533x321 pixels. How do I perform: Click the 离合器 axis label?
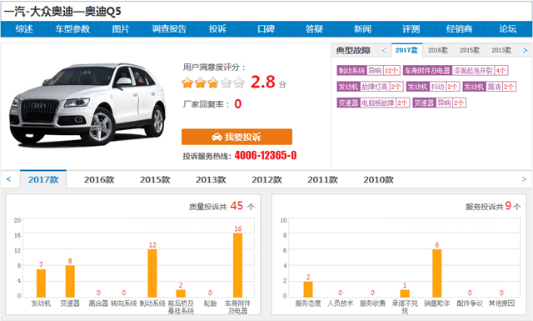coord(98,303)
